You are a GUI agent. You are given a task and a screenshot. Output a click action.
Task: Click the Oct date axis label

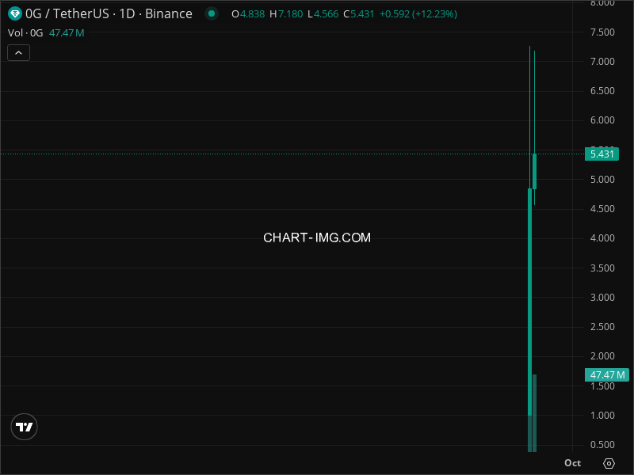point(572,463)
